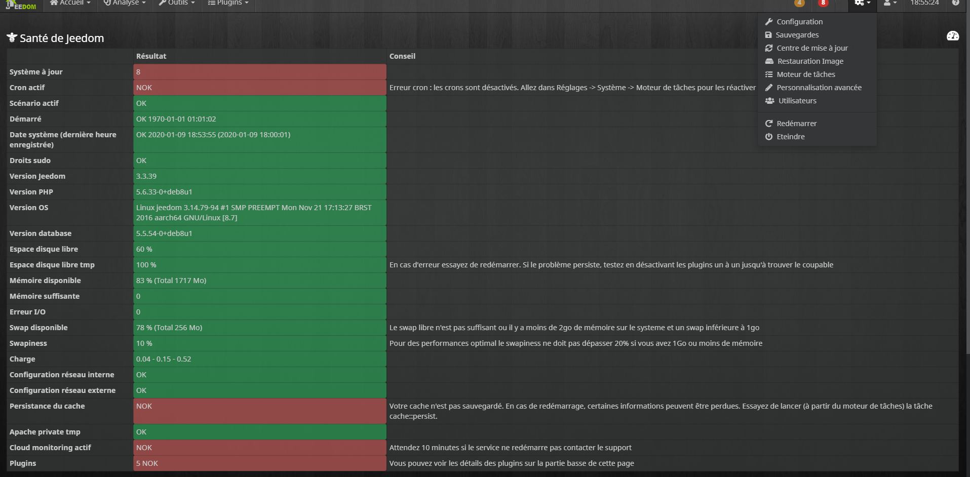
Task: Click the Version OS row label
Action: [x=29, y=208]
